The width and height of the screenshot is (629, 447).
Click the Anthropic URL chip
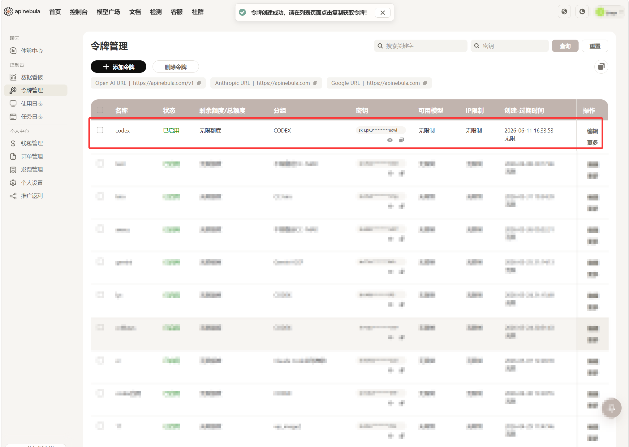(266, 83)
